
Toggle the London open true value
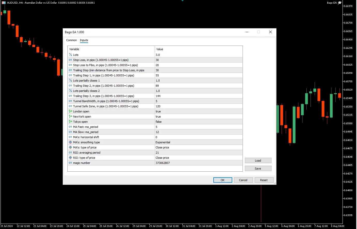(x=198, y=111)
